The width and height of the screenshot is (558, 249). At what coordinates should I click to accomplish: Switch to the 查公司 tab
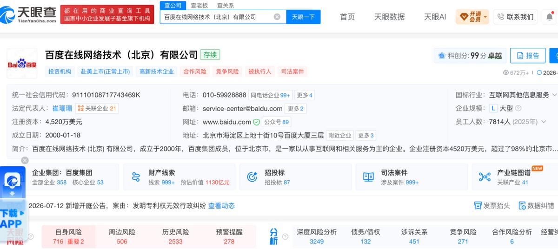pos(173,5)
